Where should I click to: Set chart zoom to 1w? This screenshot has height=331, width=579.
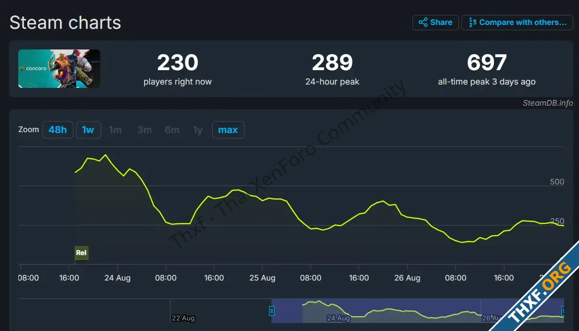(x=88, y=130)
